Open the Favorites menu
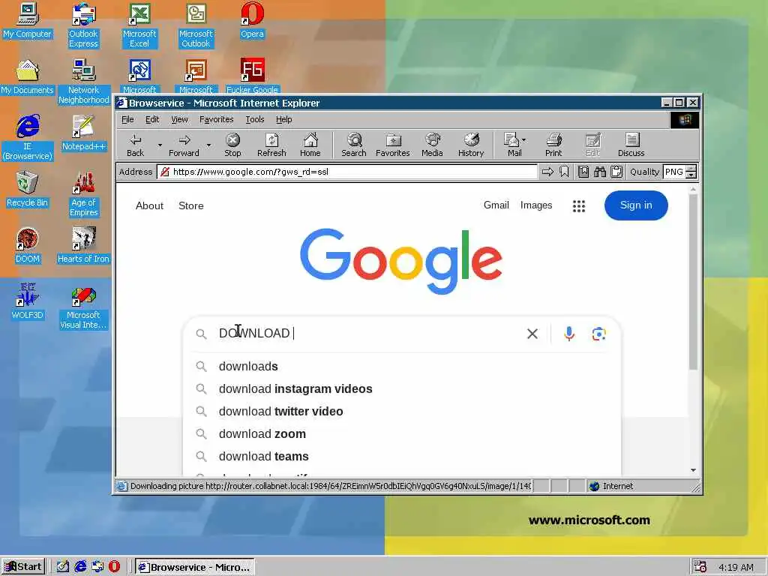Viewport: 768px width, 576px height. (217, 119)
